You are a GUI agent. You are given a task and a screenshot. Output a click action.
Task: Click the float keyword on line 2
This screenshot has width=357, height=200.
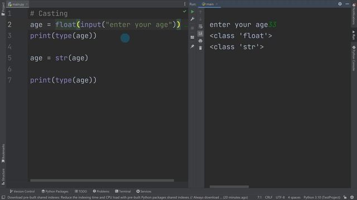tap(66, 24)
